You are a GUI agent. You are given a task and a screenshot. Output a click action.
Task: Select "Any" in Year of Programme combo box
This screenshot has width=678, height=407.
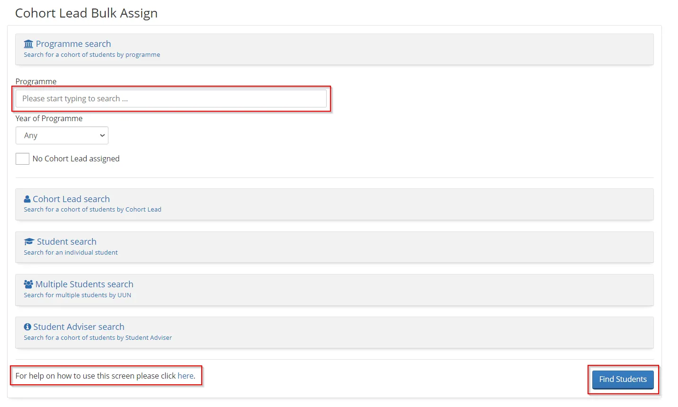(62, 135)
